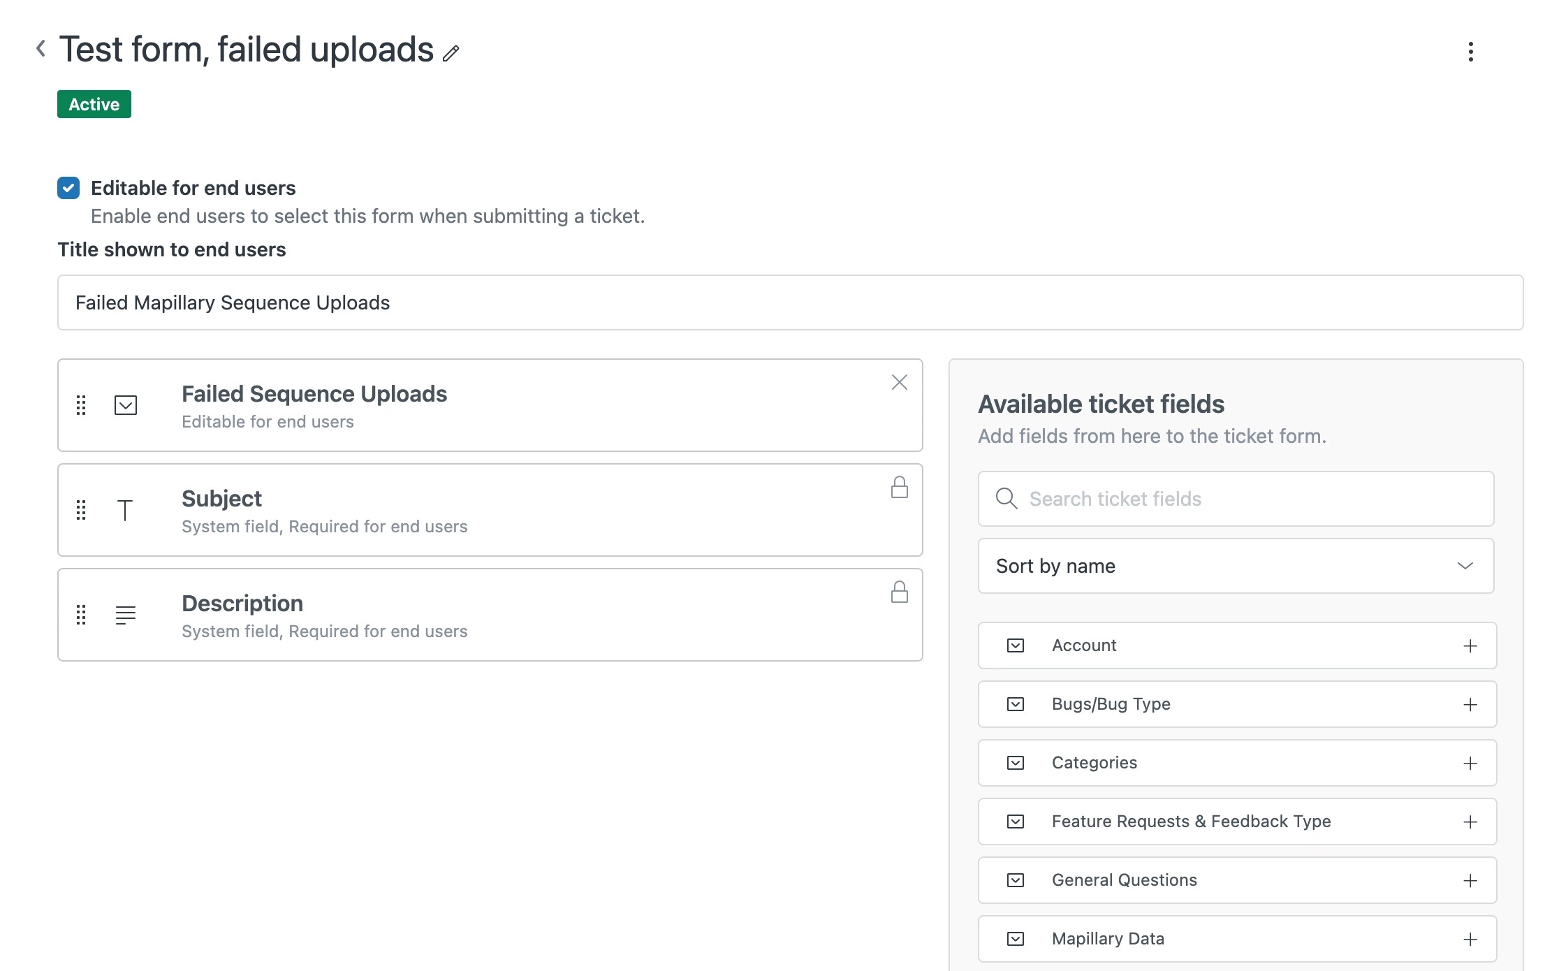
Task: Add the Bugs/Bug Type field with plus
Action: point(1470,705)
